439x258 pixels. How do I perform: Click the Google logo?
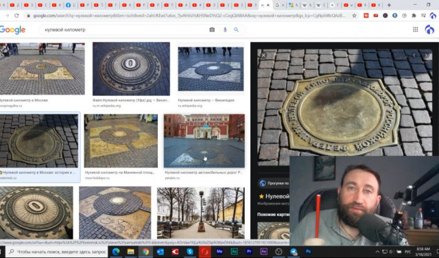pos(12,30)
